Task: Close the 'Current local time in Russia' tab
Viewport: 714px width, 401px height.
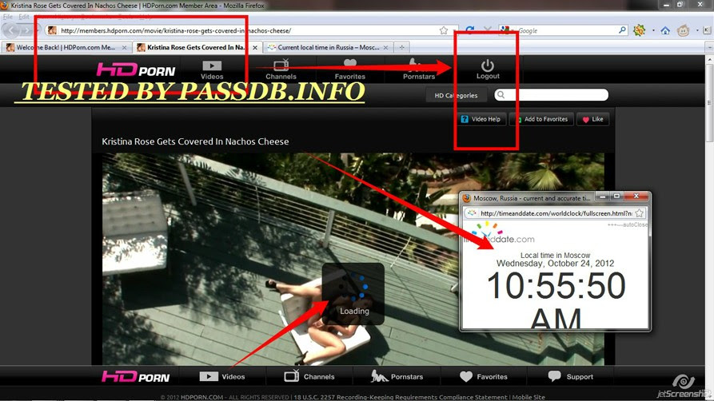Action: (x=385, y=47)
